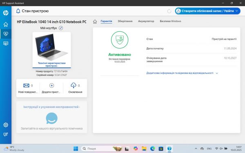Image resolution: width=245 pixels, height=153 pixels.
Task: Click HP EliteBook 1040 device title
Action: tap(51, 22)
